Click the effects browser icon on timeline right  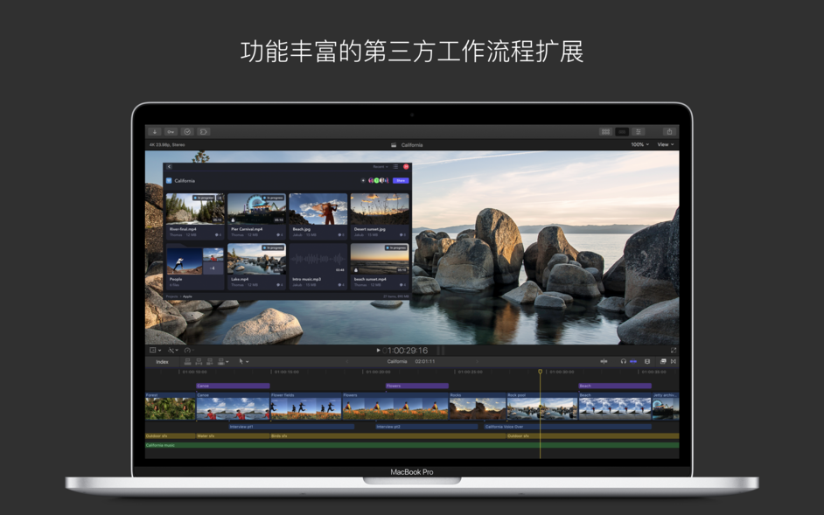click(663, 359)
